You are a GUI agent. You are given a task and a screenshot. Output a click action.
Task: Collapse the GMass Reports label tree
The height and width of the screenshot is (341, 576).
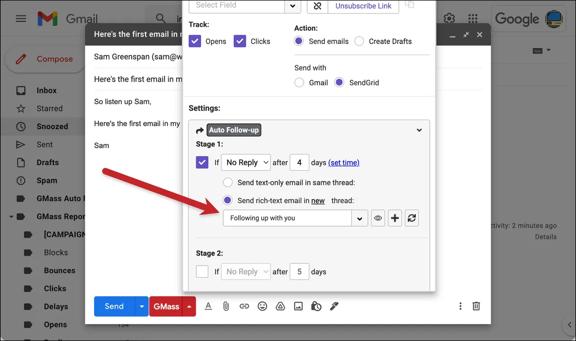(x=11, y=217)
